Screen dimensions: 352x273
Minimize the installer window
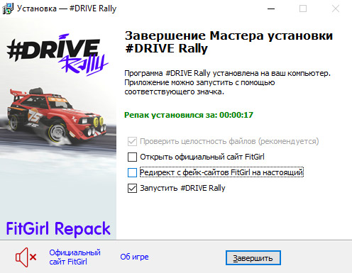pos(271,9)
